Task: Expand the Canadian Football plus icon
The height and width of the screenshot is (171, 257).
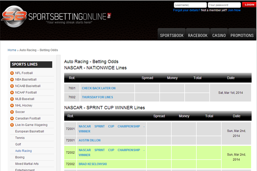Action: (12, 118)
